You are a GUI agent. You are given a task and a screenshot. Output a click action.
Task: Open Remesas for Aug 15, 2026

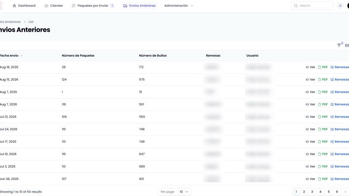pos(340,80)
